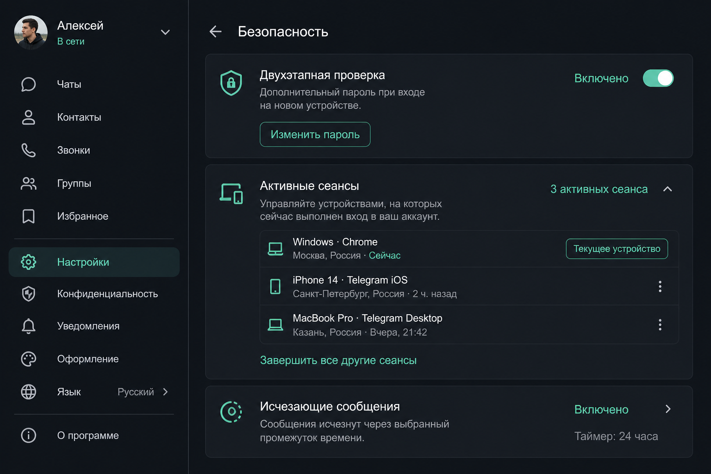
Task: Click the Изменить пароль button
Action: 315,134
